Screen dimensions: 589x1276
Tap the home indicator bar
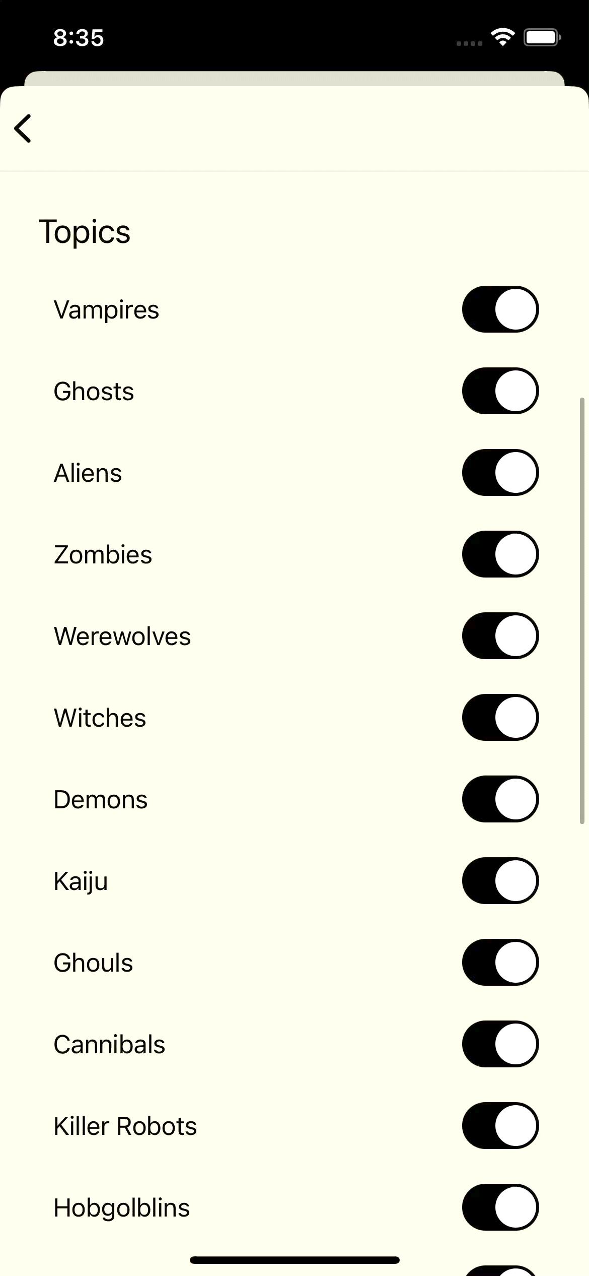[294, 1260]
